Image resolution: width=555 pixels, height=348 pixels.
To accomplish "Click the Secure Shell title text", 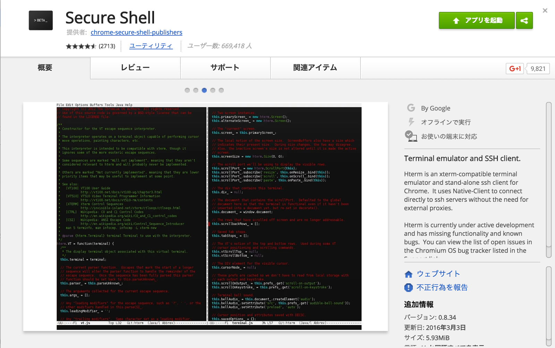I will tap(110, 18).
